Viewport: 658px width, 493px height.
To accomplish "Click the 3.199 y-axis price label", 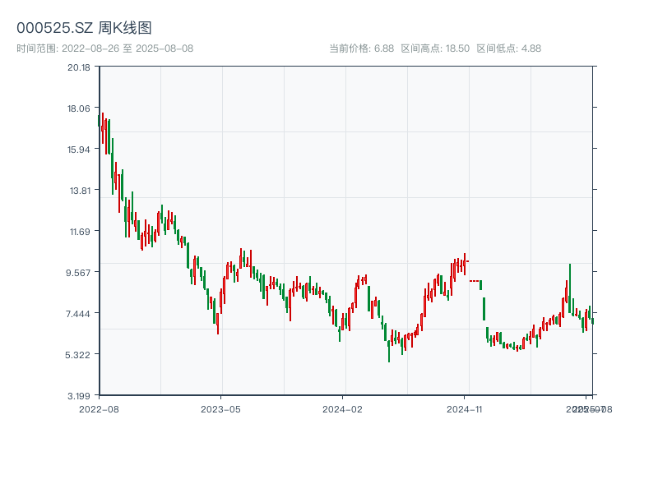I will [x=79, y=396].
